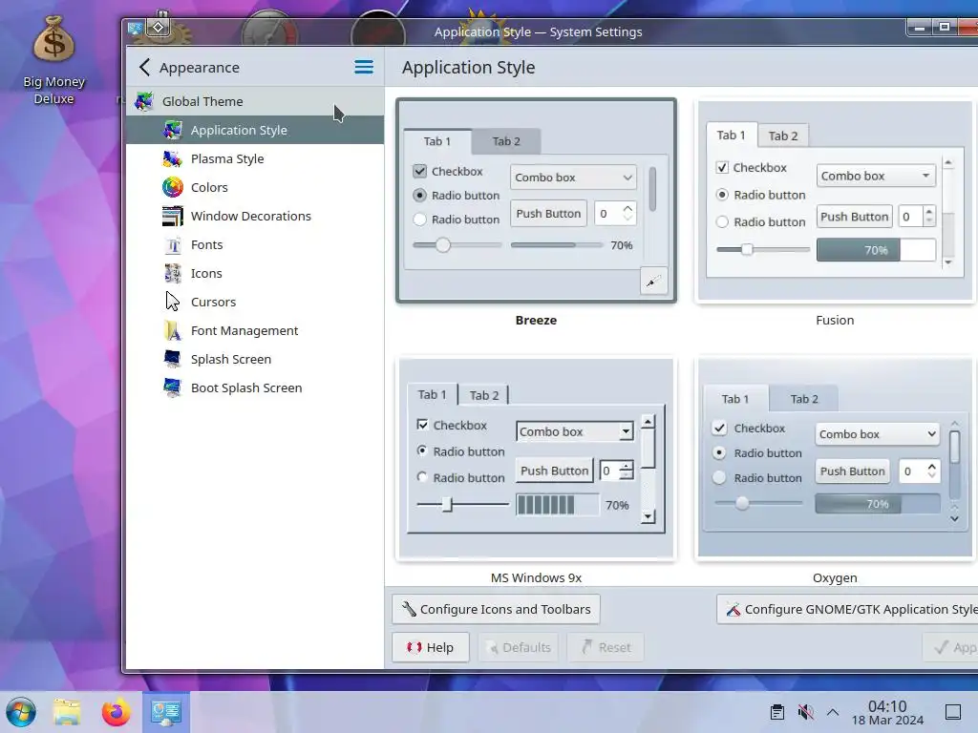Click the window menu icon in title bar
This screenshot has height=733, width=978.
pyautogui.click(x=135, y=28)
